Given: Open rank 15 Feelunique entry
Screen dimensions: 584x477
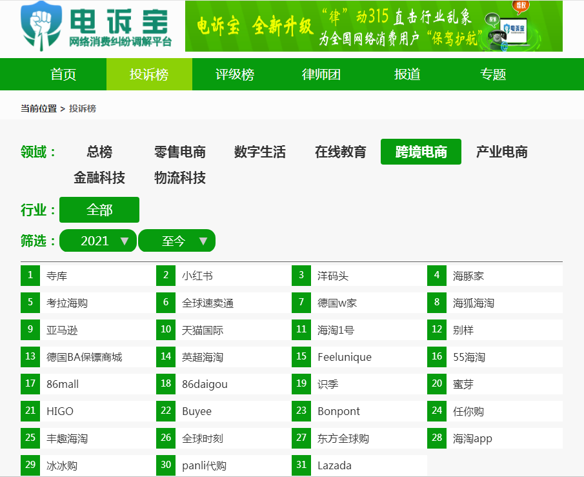Looking at the screenshot, I should [359, 357].
